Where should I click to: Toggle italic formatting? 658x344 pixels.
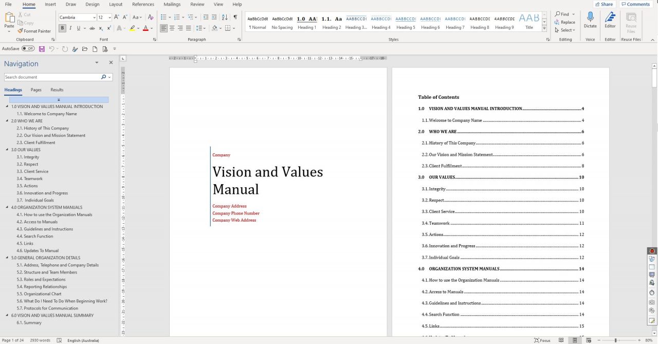(x=69, y=28)
